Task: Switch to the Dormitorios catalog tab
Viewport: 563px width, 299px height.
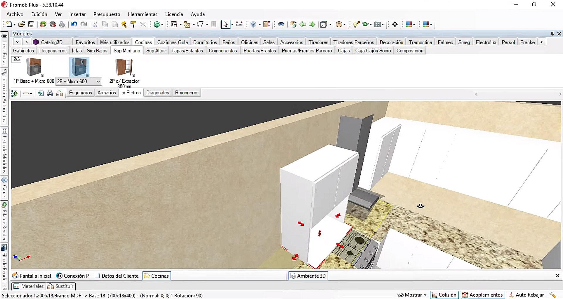Action: [x=205, y=42]
